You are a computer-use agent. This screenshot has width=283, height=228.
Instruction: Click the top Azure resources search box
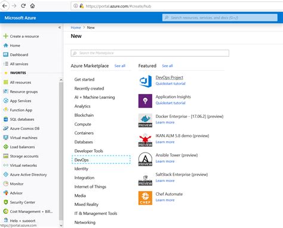click(x=220, y=17)
